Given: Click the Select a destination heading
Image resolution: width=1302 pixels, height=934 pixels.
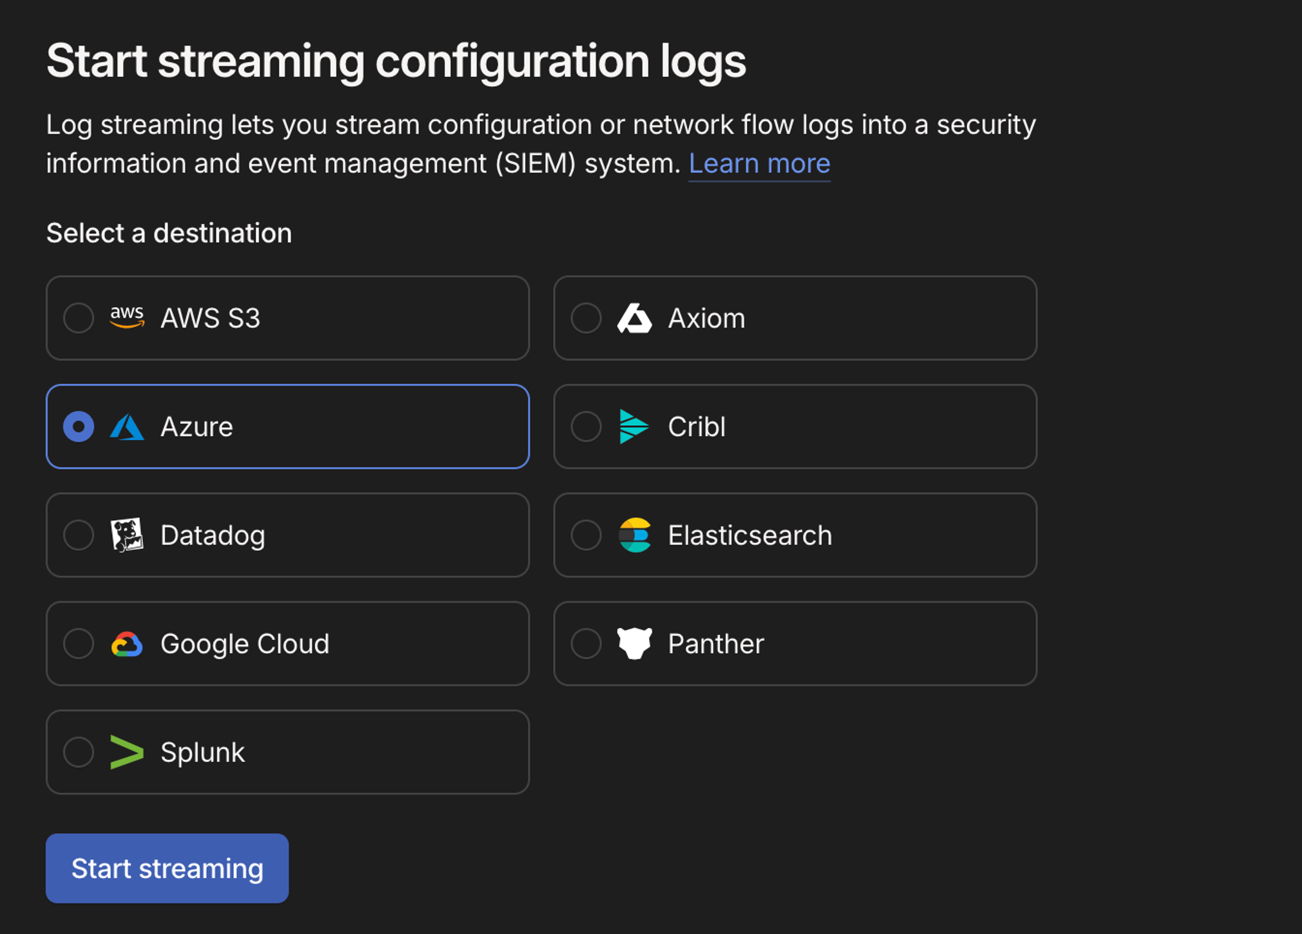Looking at the screenshot, I should pyautogui.click(x=169, y=233).
